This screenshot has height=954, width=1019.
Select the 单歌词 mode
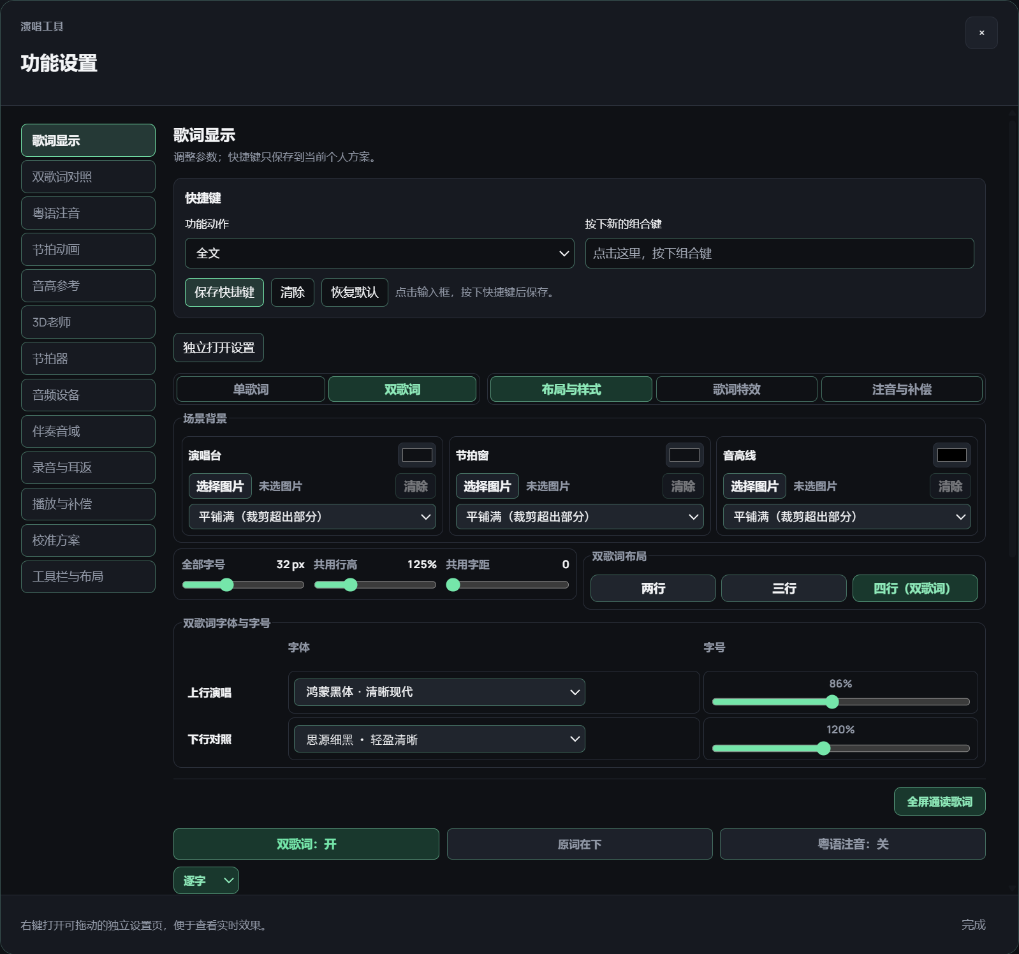[251, 389]
